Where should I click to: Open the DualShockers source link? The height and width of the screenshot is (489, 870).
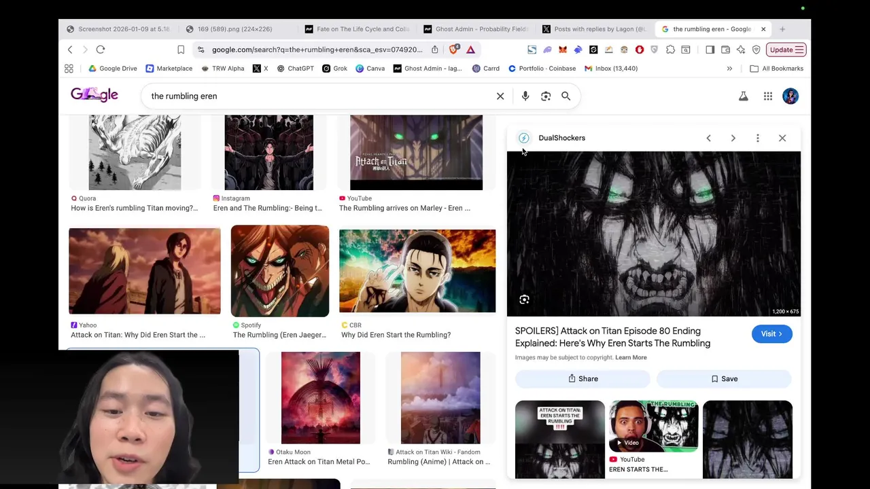(552, 138)
